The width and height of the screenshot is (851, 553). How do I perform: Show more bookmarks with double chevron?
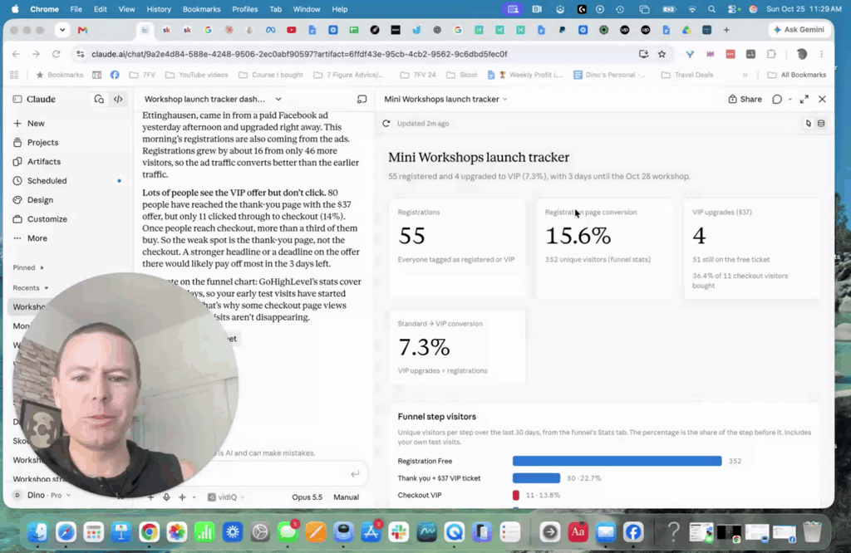745,75
